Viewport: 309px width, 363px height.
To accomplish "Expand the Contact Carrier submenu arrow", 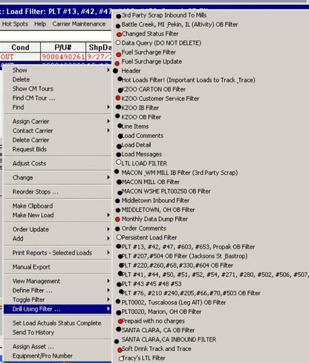I will coord(108,130).
